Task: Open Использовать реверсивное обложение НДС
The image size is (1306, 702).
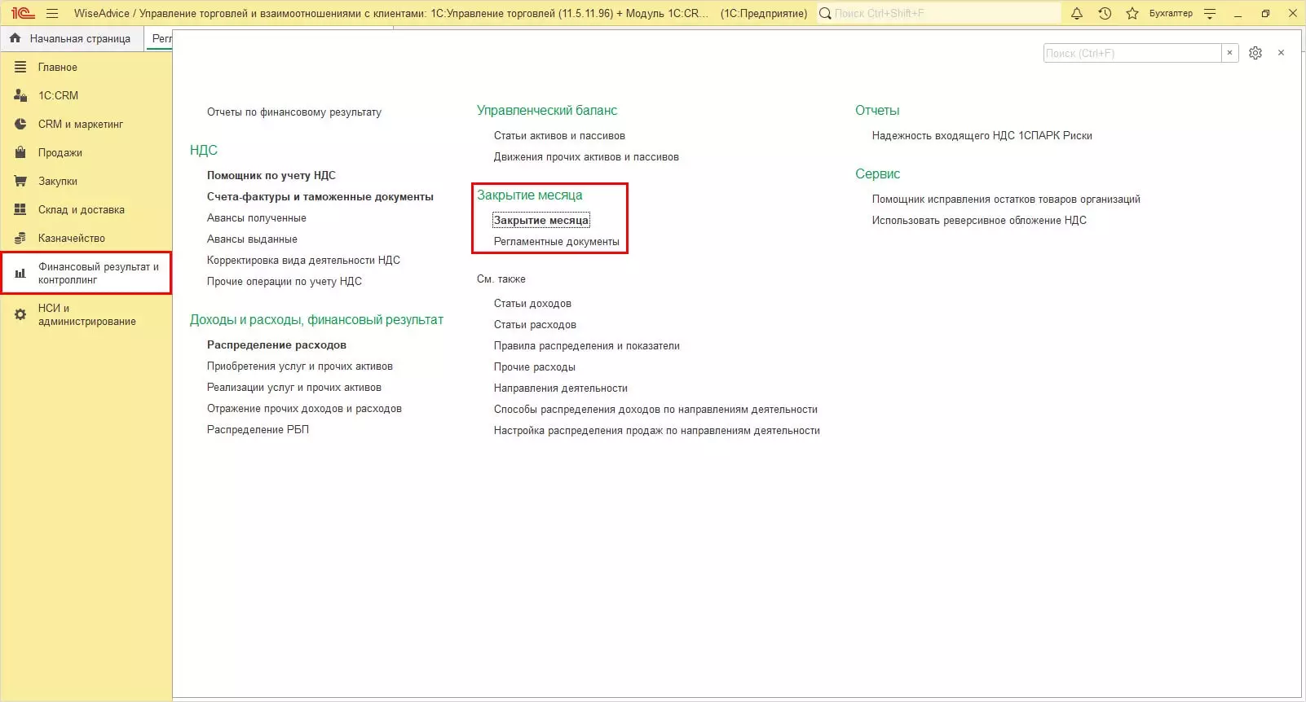Action: [x=979, y=220]
